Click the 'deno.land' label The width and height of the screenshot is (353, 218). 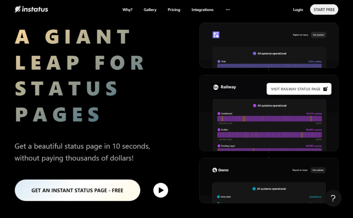point(225,197)
